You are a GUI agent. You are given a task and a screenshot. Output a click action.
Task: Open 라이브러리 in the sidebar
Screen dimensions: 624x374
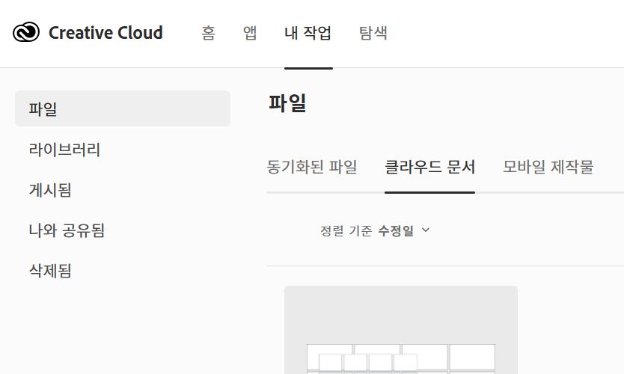[x=64, y=150]
